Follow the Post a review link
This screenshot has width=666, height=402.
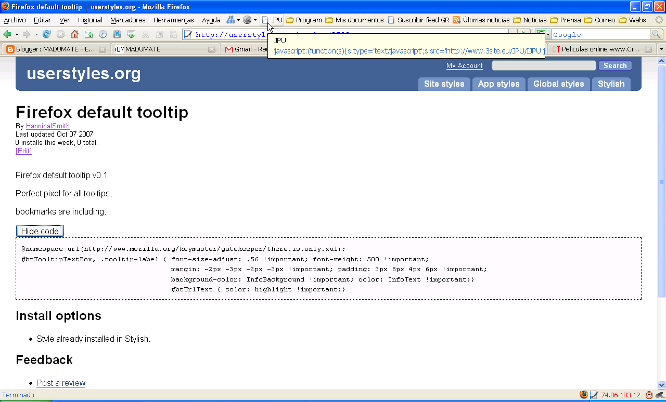(61, 383)
